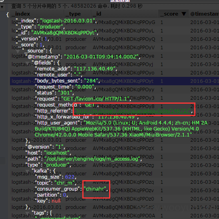Open the dropdown arrow left of query summary
The width and height of the screenshot is (219, 219).
point(2,6)
